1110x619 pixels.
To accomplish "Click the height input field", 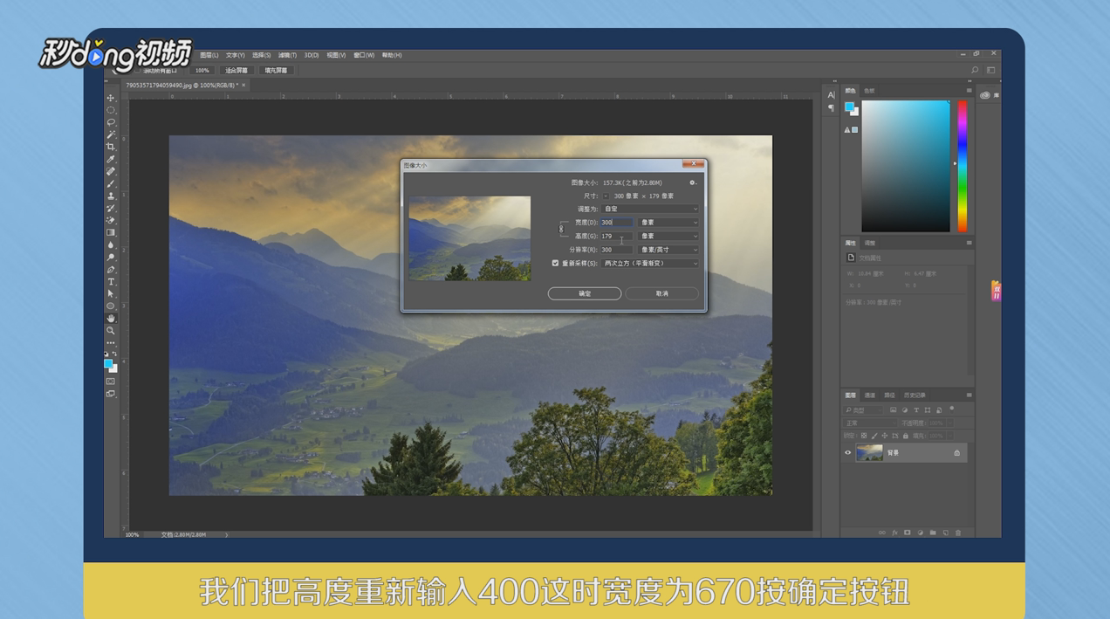I will point(616,236).
